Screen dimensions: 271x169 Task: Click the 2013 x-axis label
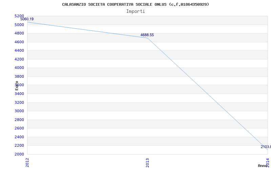click(x=147, y=163)
